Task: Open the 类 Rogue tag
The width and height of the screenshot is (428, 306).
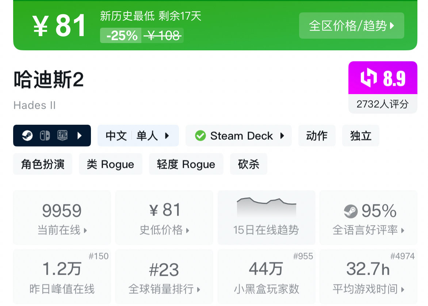Action: coord(110,164)
